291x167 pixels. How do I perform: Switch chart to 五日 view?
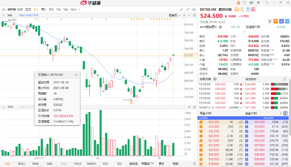pos(28,9)
